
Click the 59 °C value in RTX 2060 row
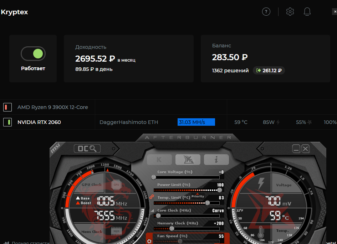(241, 122)
